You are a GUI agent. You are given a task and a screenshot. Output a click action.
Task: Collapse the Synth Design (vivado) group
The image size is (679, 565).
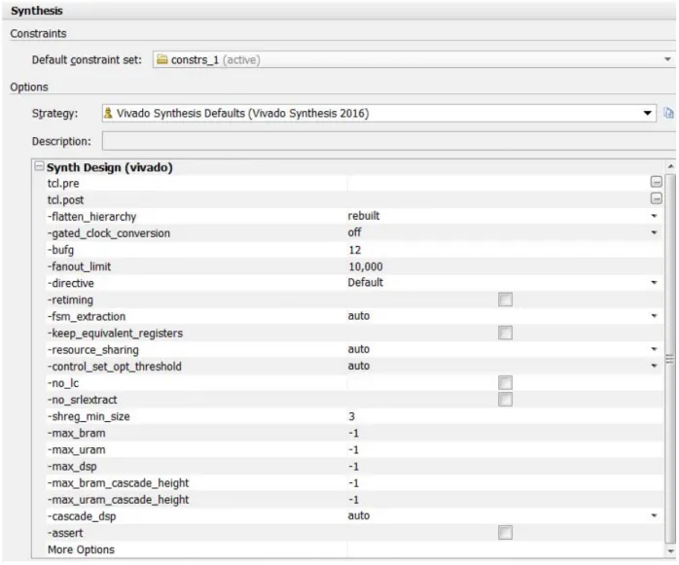39,166
